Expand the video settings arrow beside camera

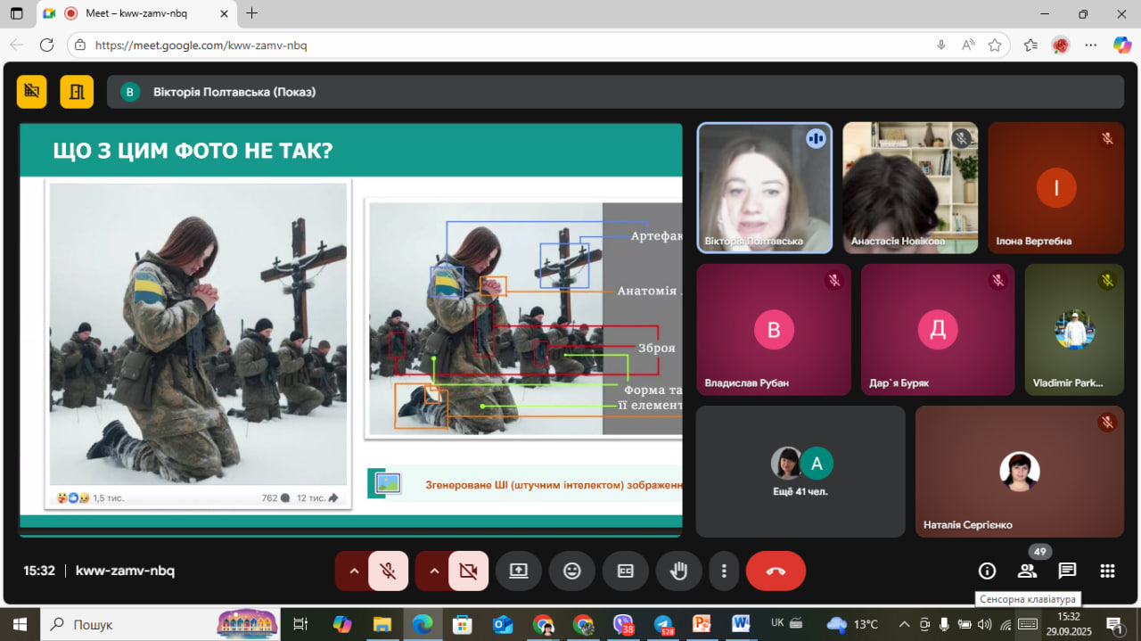(434, 571)
